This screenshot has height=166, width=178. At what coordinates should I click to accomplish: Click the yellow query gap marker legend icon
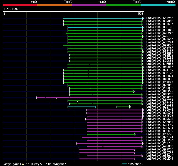point(23,164)
